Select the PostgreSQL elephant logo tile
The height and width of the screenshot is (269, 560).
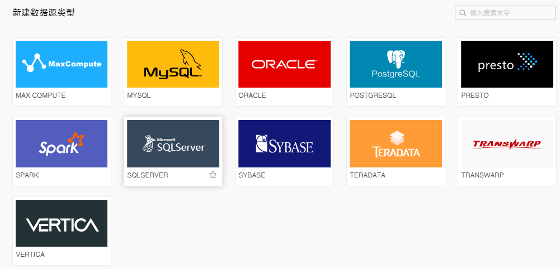[396, 64]
